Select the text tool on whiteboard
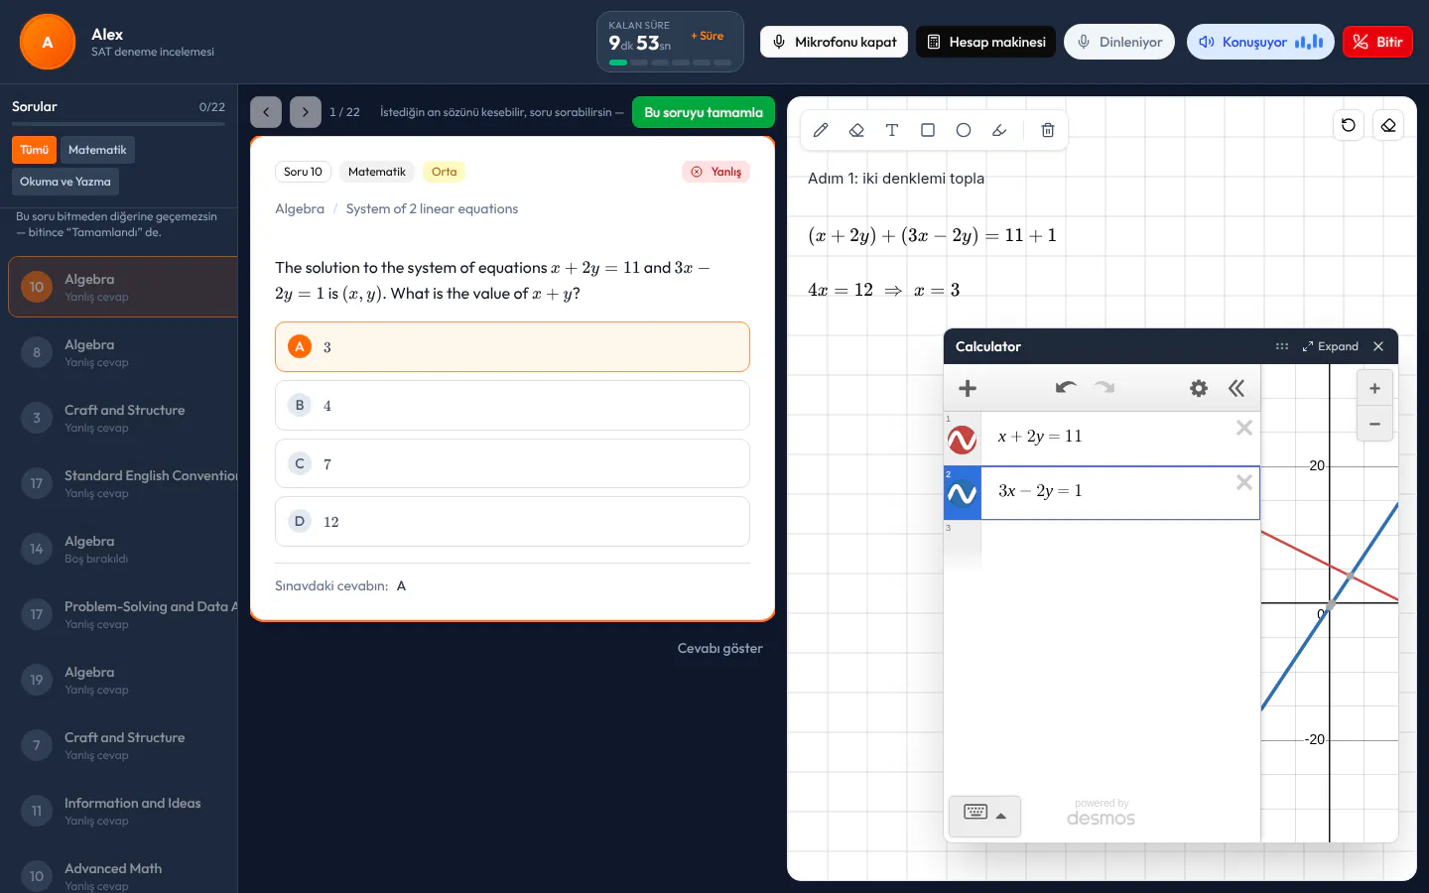This screenshot has width=1429, height=893. pyautogui.click(x=892, y=130)
